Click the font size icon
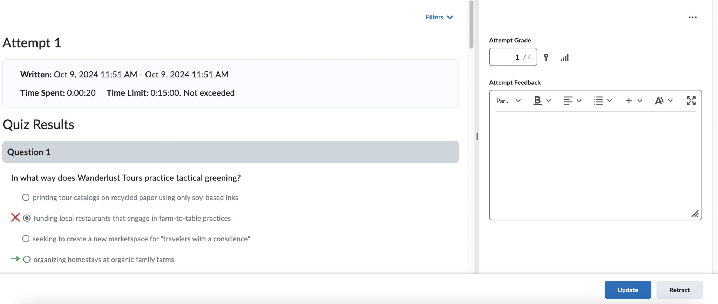Viewport: 718px width, 304px height. pos(659,101)
